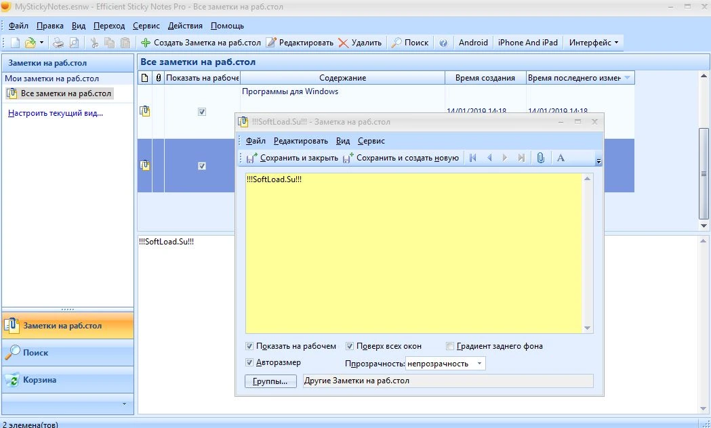The height and width of the screenshot is (428, 711).
Task: Open Редактировать menu in the note window
Action: (x=301, y=141)
